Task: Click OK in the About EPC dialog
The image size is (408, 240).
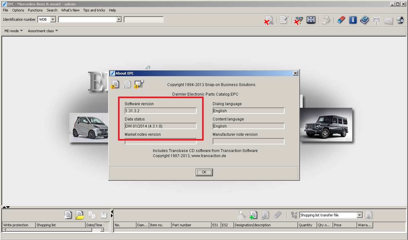Action: point(204,172)
